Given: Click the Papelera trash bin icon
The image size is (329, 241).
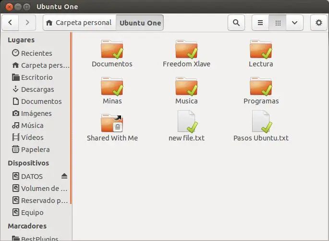Looking at the screenshot, I should [15, 149].
